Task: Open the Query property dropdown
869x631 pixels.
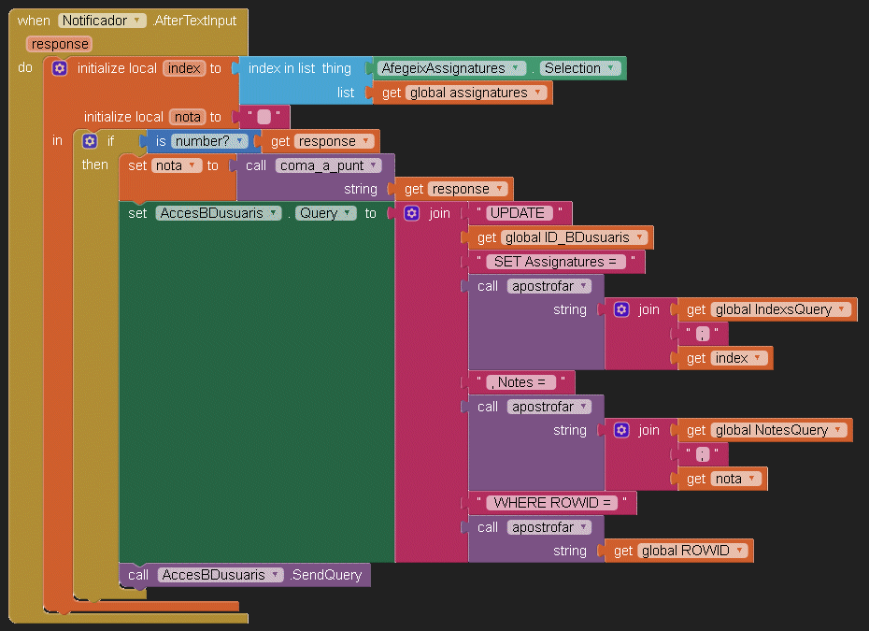Action: (348, 213)
